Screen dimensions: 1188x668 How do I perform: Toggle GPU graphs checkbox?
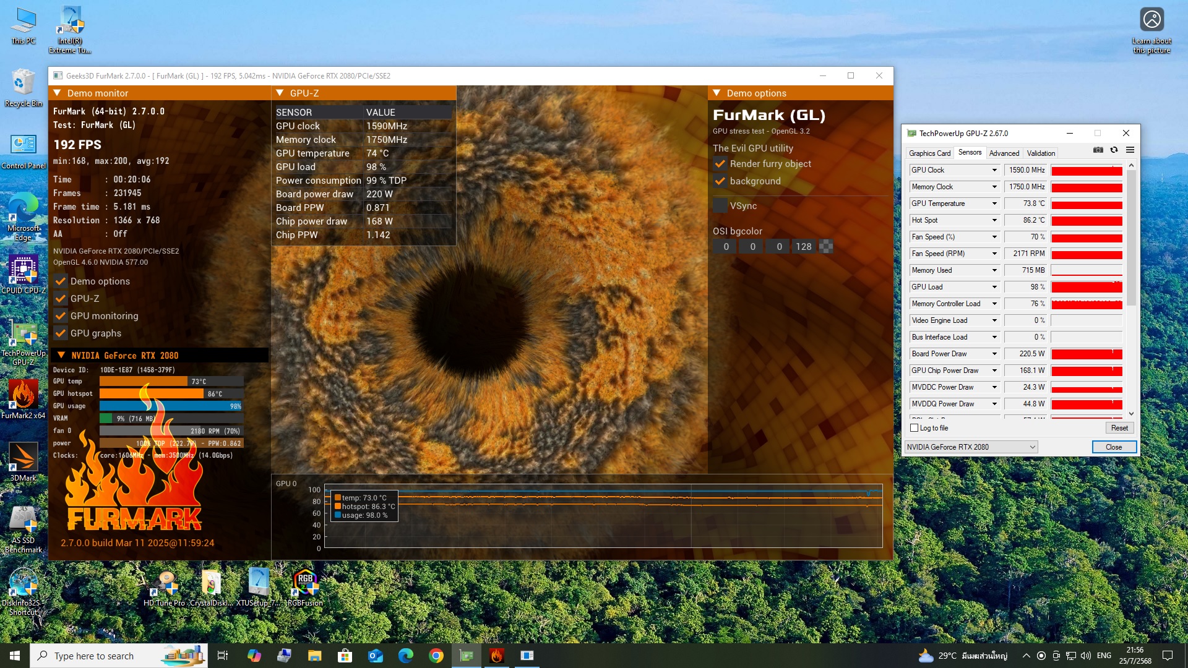(x=61, y=333)
